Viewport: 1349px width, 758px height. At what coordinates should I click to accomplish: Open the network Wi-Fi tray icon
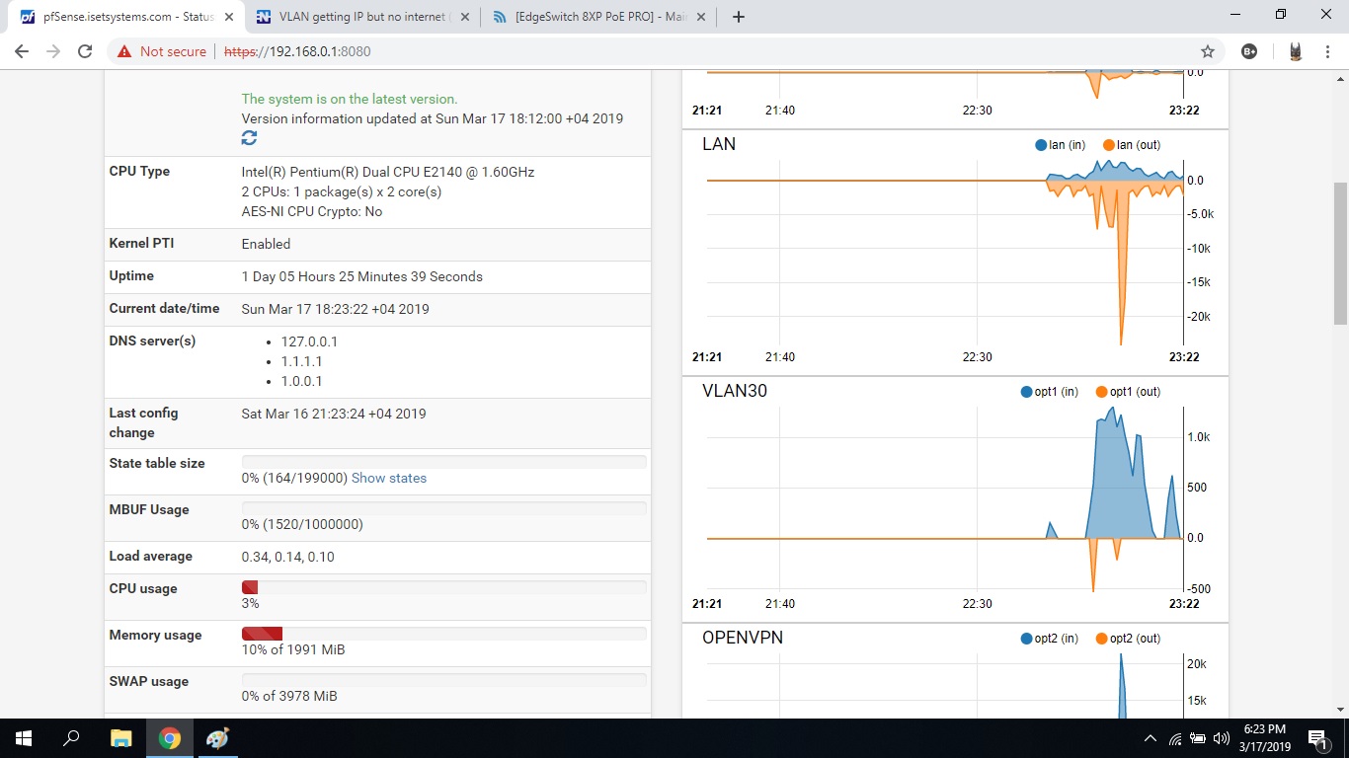pyautogui.click(x=1175, y=738)
